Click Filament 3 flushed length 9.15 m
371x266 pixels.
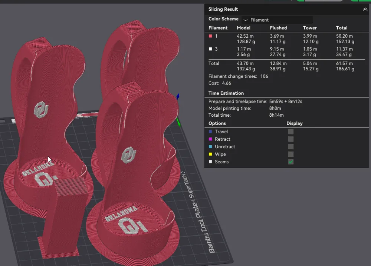(277, 49)
